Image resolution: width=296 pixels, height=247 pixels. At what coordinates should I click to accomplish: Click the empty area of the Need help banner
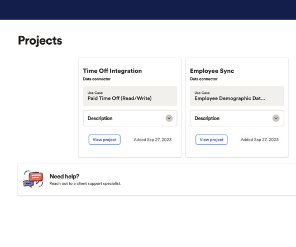tap(208, 179)
